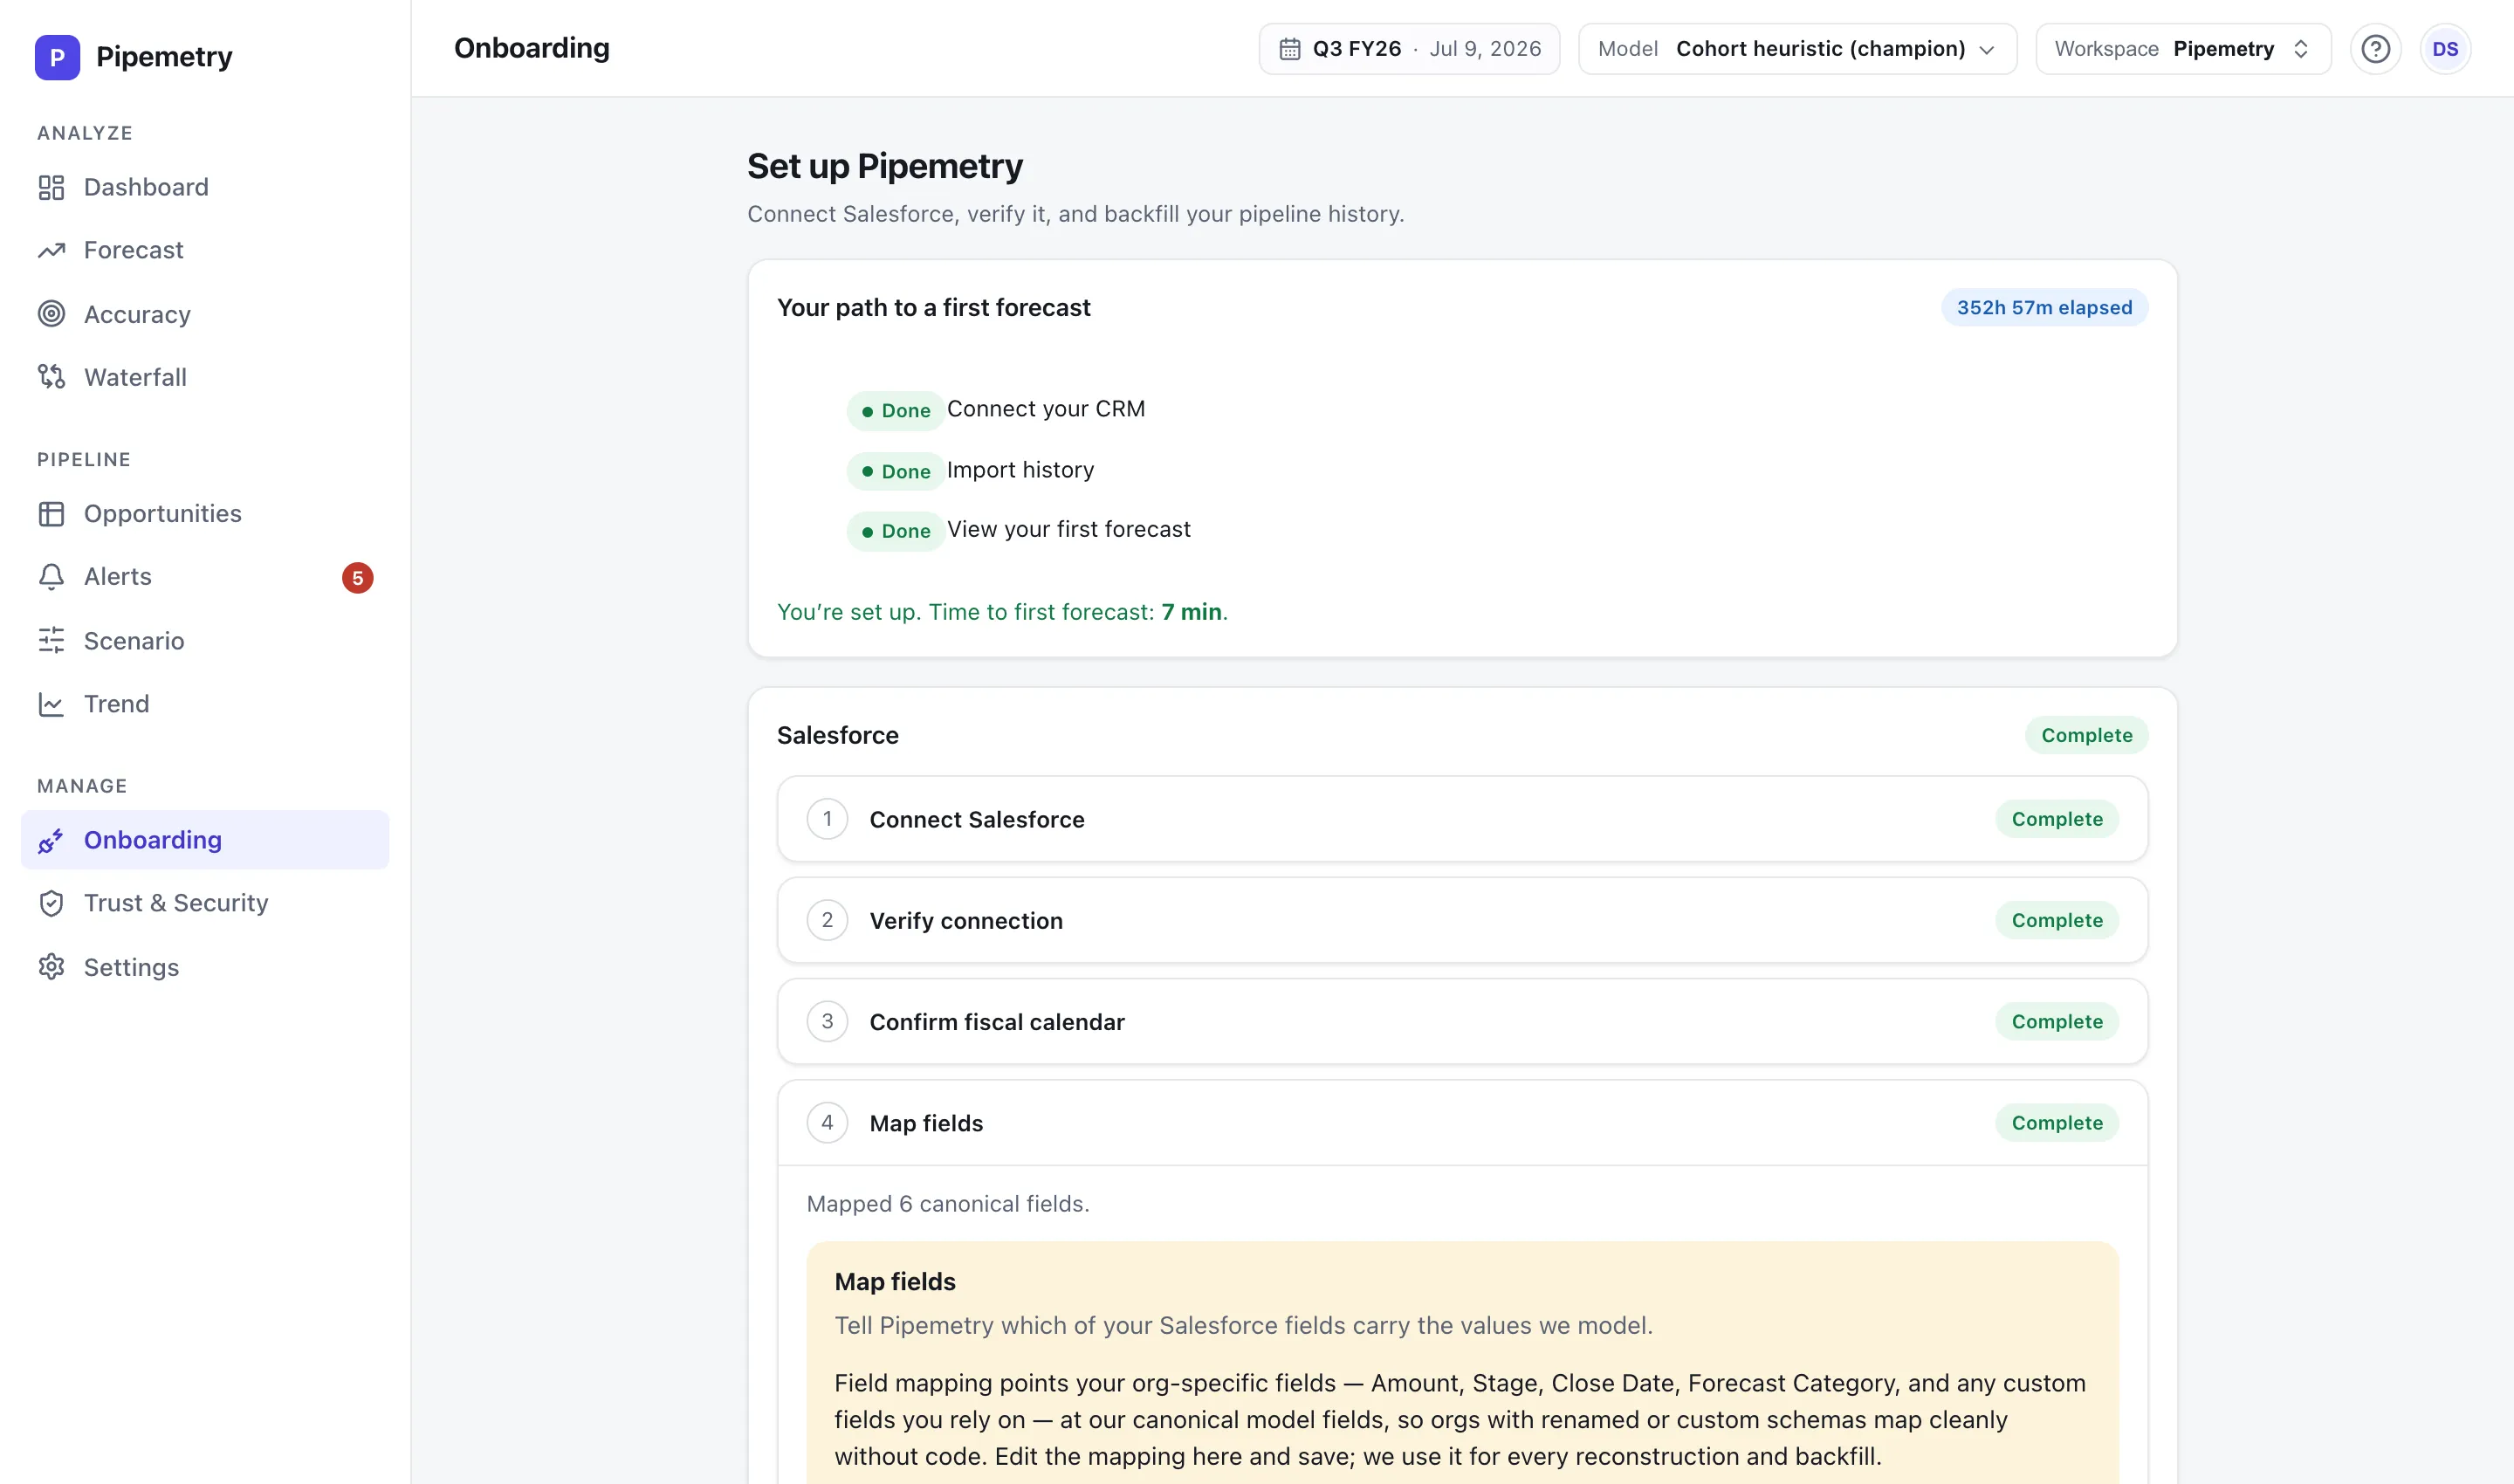Expand the Verify connection step
The height and width of the screenshot is (1484, 2514).
click(1462, 920)
